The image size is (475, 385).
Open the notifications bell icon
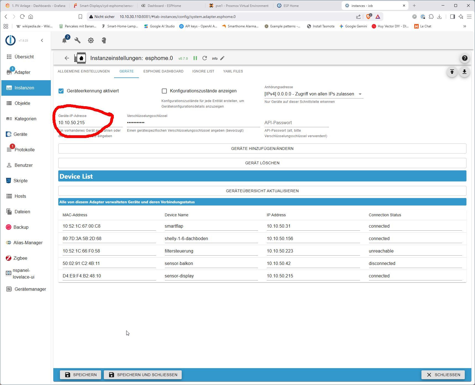[x=64, y=40]
